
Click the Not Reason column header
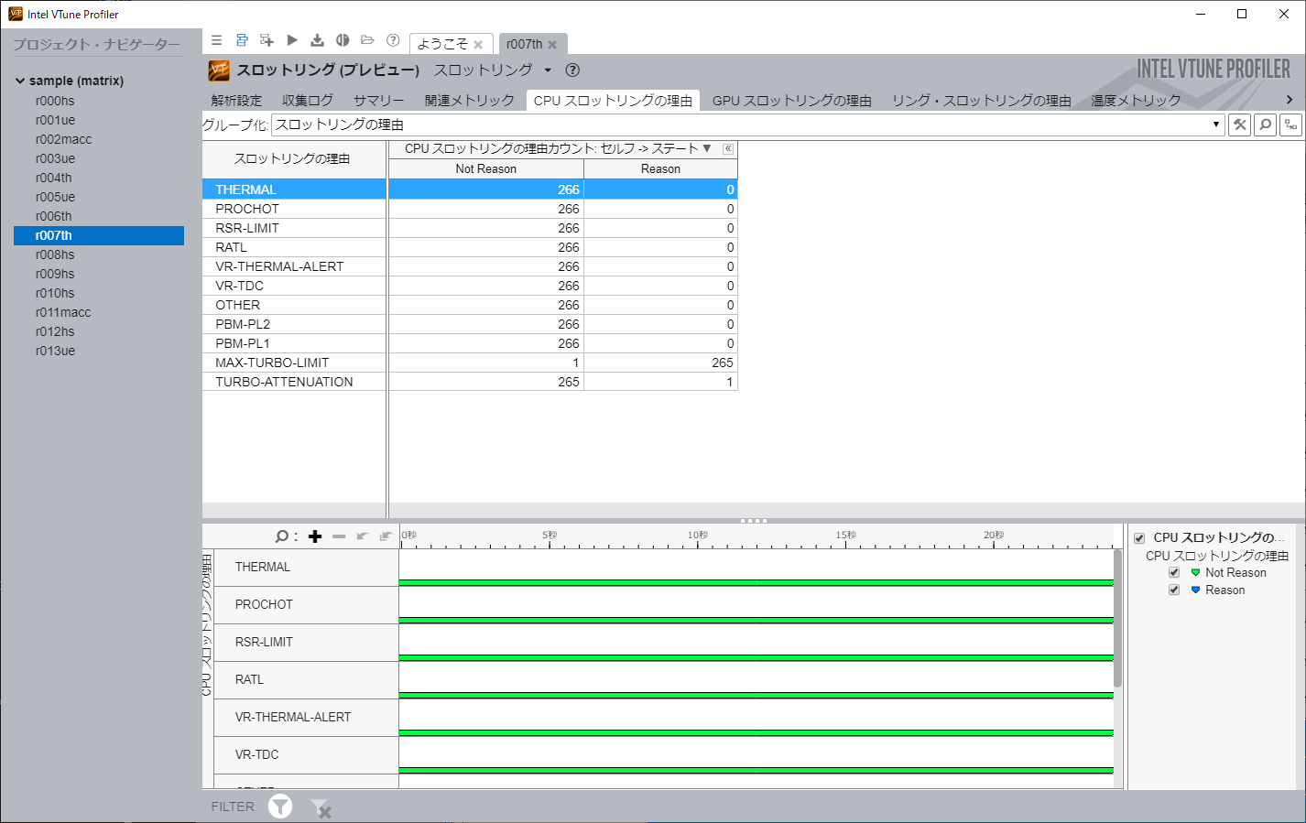(x=485, y=169)
